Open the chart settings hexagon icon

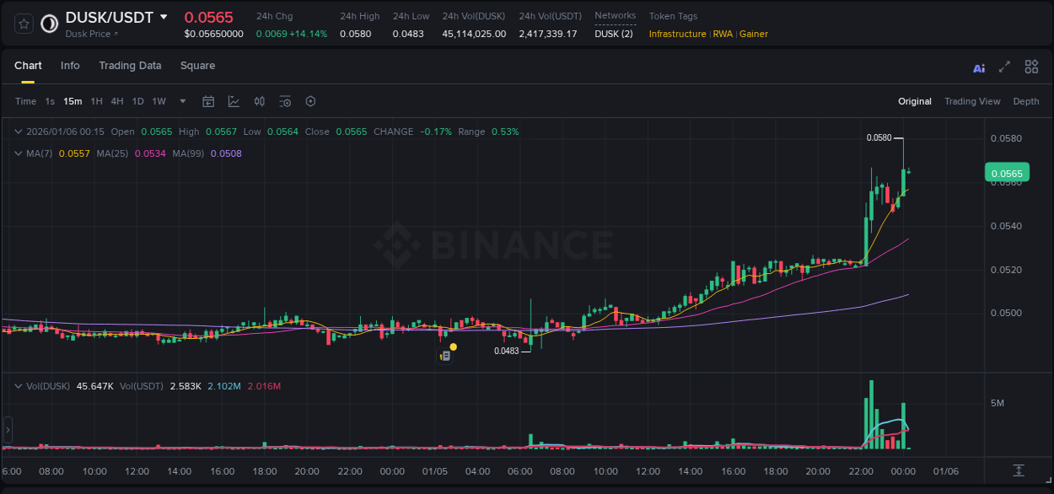pos(310,101)
